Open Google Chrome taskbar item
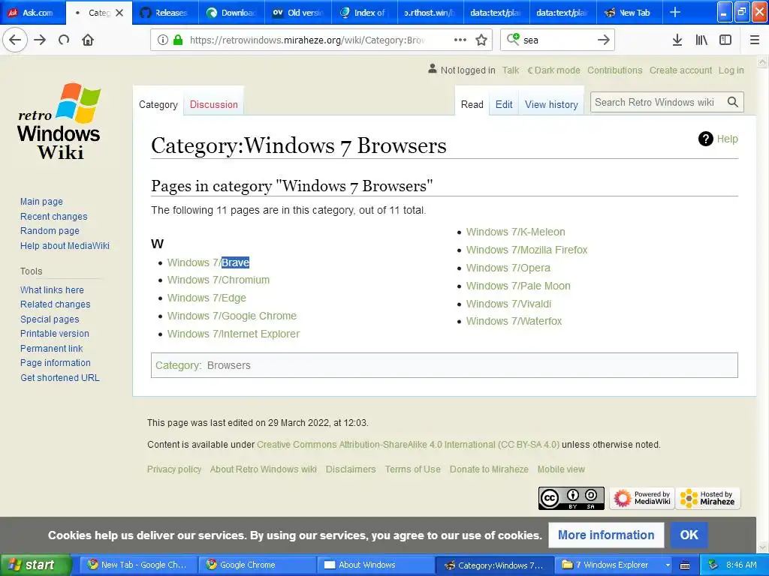 [257, 565]
